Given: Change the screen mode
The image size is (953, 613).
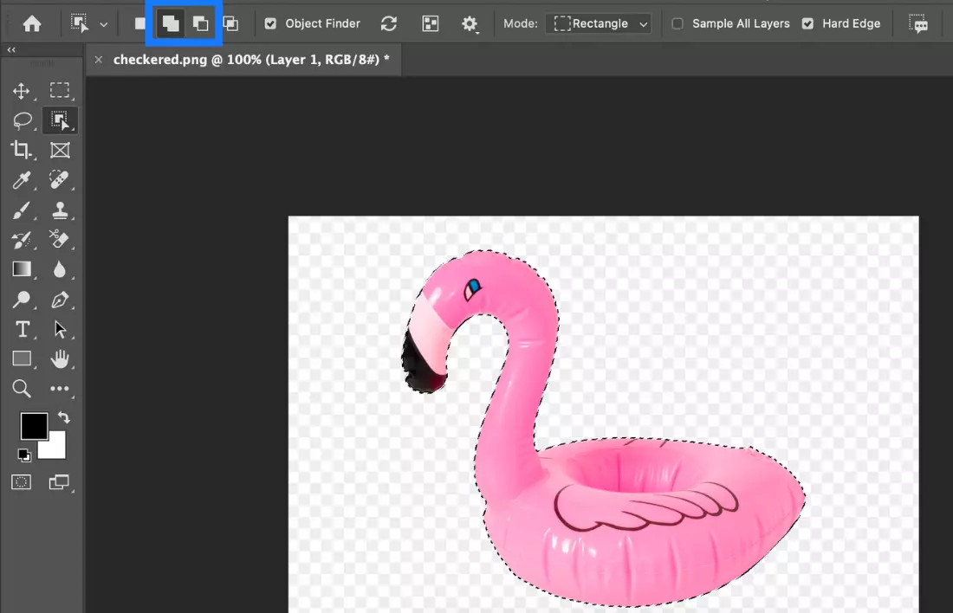Looking at the screenshot, I should 59,482.
